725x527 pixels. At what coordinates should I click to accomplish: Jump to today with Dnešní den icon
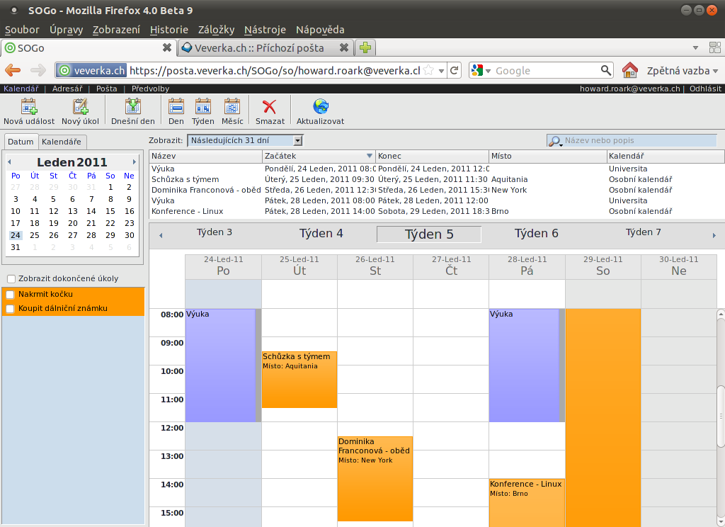pos(132,107)
